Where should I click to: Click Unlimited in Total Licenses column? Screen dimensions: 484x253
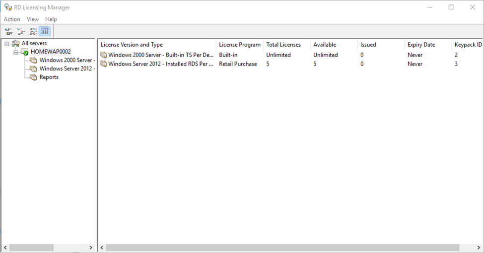(278, 55)
